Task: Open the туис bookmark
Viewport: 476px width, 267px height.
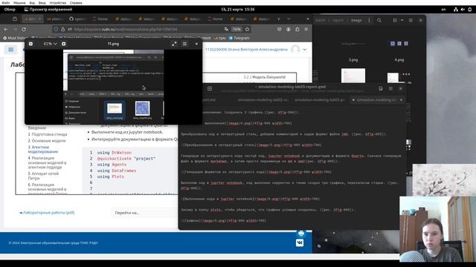Action: [x=220, y=38]
